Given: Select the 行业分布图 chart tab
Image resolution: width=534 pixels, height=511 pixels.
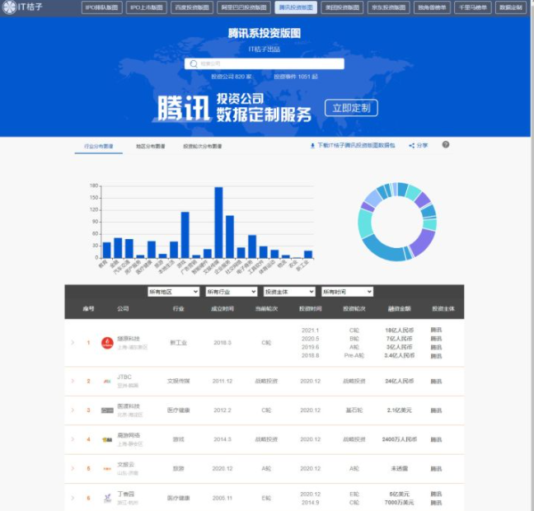Looking at the screenshot, I should (99, 146).
